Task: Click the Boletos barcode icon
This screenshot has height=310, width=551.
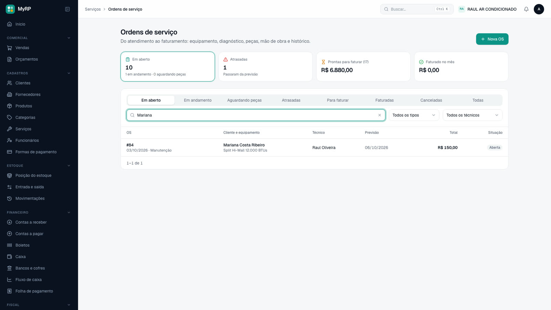Action: coord(10,245)
